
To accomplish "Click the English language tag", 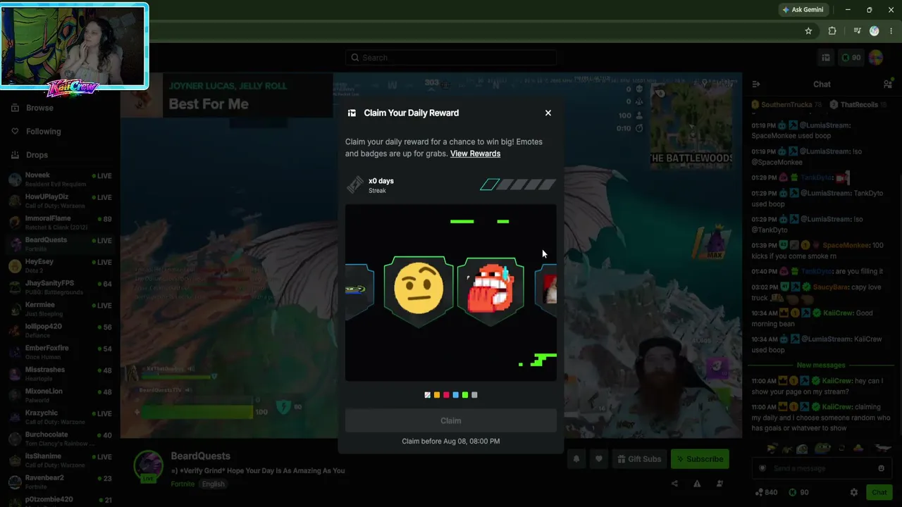I will click(213, 484).
